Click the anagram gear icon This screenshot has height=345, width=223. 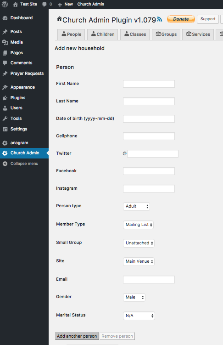tap(5, 143)
